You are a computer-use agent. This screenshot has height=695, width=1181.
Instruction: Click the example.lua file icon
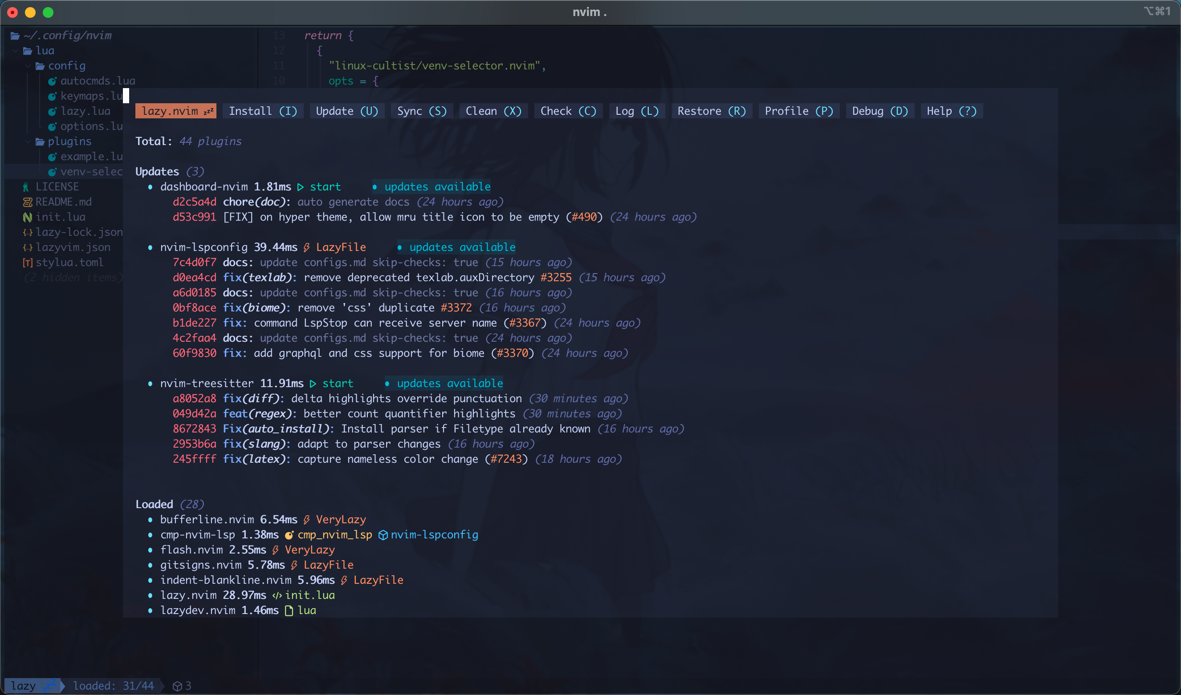click(53, 157)
